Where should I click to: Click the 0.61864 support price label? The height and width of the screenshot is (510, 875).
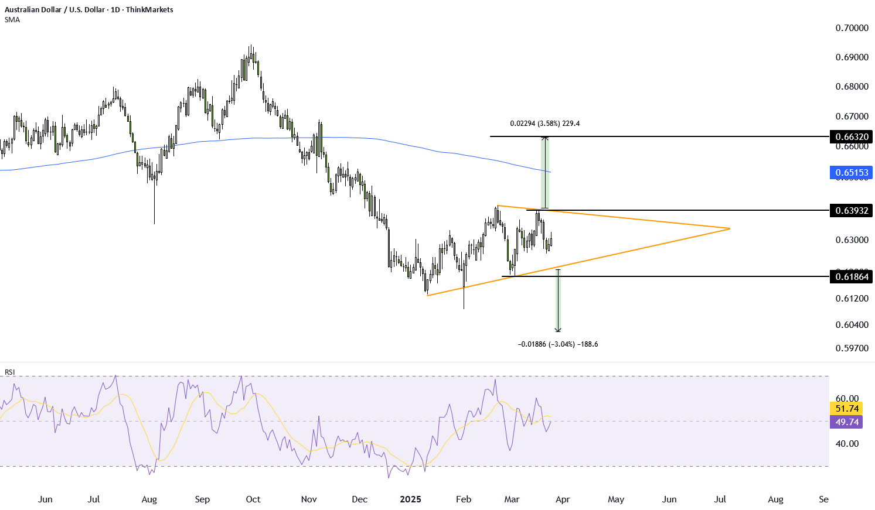pos(851,276)
